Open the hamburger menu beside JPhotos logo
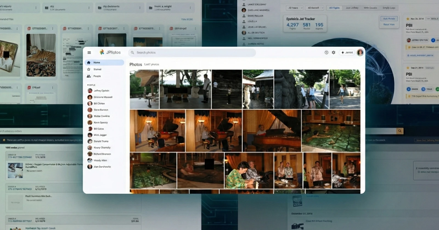 point(89,53)
